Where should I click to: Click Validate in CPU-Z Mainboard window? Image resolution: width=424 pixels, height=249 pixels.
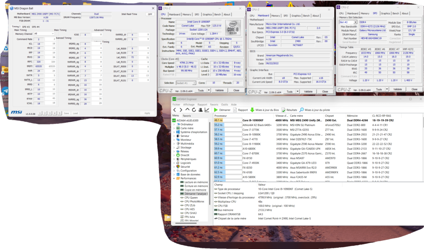[308, 92]
